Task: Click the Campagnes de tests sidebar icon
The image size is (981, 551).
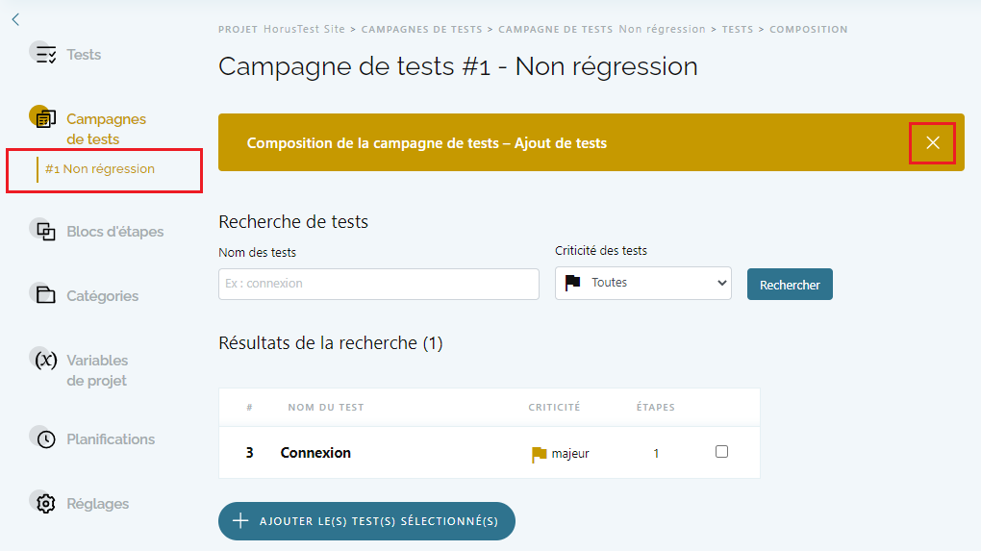Action: (x=45, y=119)
